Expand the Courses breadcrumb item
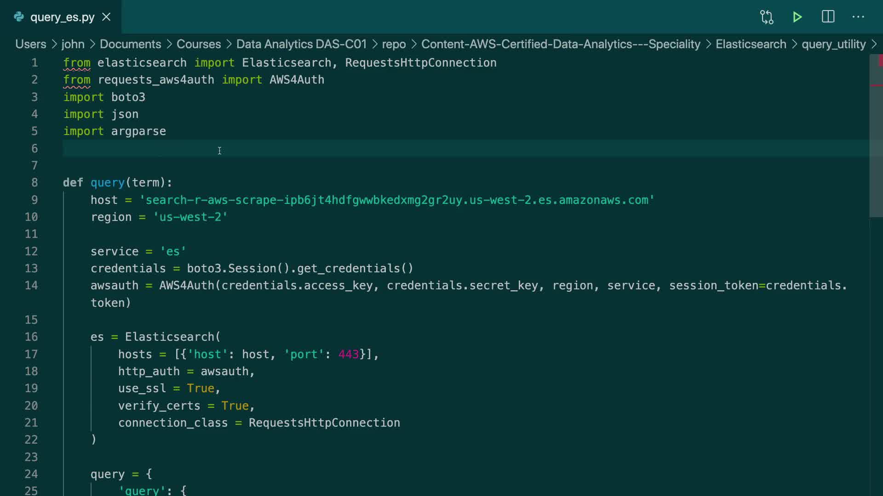 tap(198, 44)
